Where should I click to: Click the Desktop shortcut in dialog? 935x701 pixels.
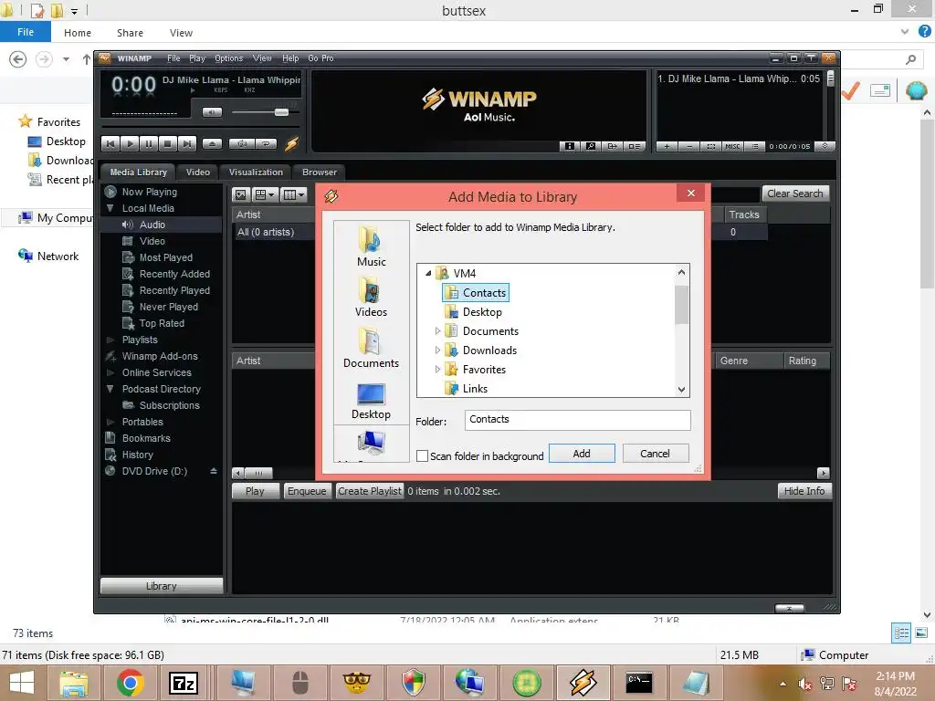(x=371, y=400)
